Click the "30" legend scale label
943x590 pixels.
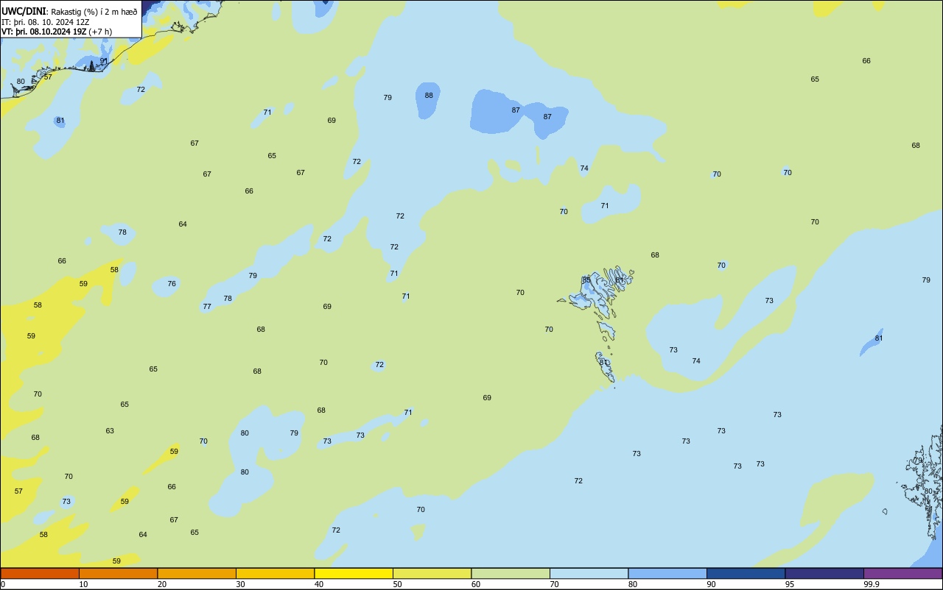[x=240, y=584]
